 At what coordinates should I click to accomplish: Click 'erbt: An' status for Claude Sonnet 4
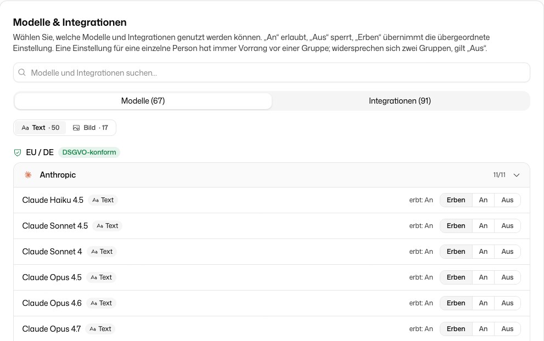click(421, 252)
